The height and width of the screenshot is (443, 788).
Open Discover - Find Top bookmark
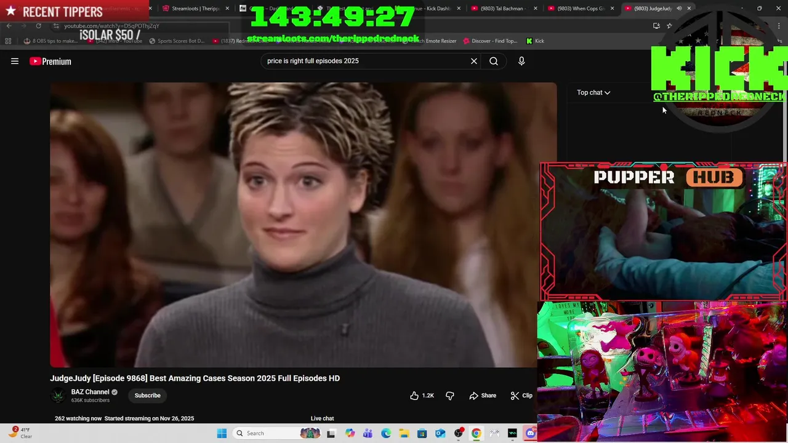pyautogui.click(x=490, y=41)
